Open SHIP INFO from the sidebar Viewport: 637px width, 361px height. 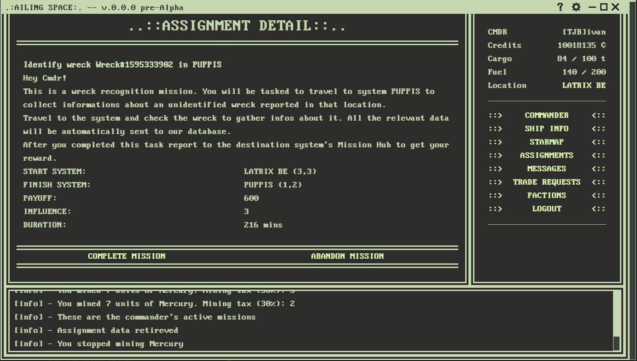point(546,128)
